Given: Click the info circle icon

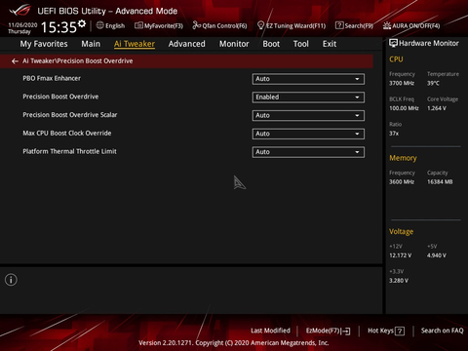Looking at the screenshot, I should coord(11,280).
